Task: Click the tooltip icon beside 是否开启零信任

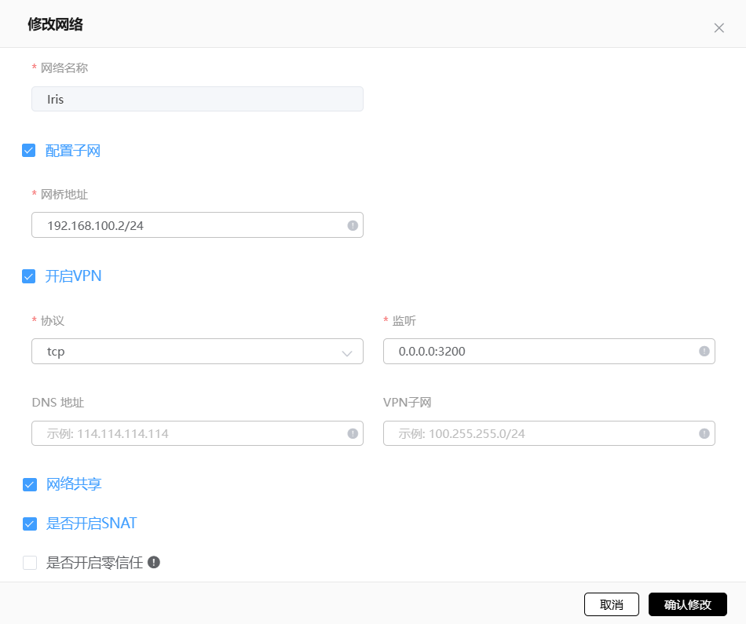Action: click(x=154, y=562)
